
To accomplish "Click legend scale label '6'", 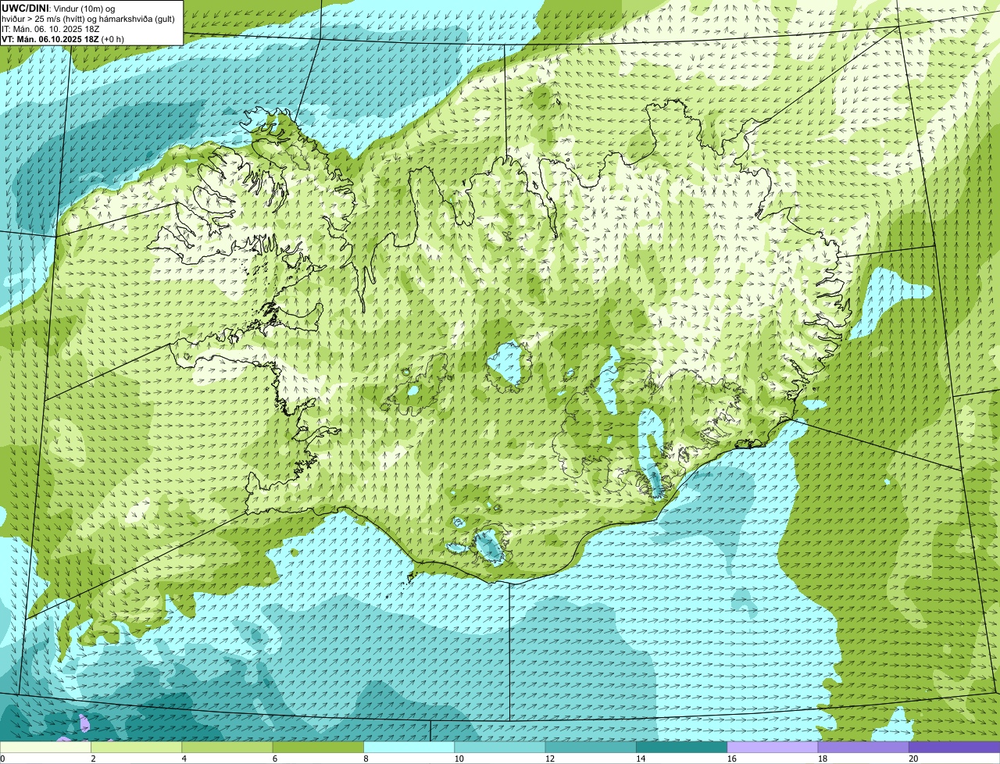I will coord(275,759).
